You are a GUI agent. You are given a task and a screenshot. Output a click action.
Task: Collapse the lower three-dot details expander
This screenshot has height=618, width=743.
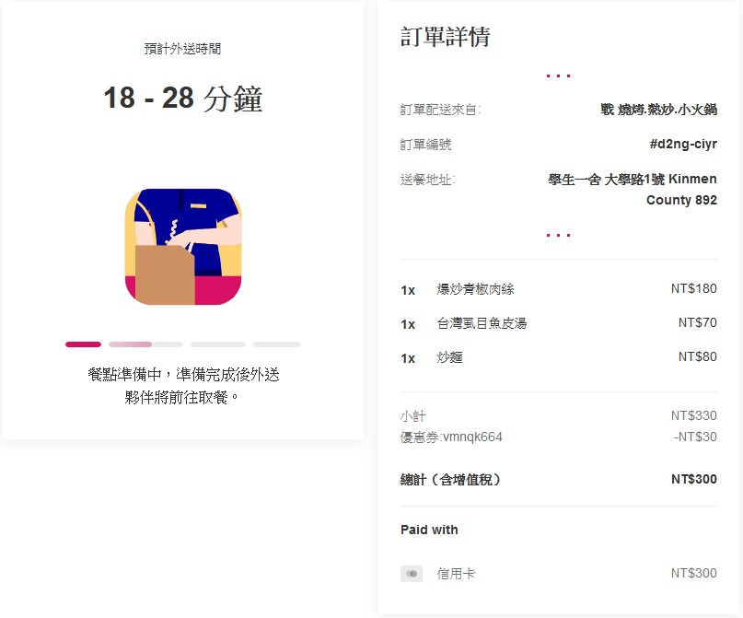558,235
